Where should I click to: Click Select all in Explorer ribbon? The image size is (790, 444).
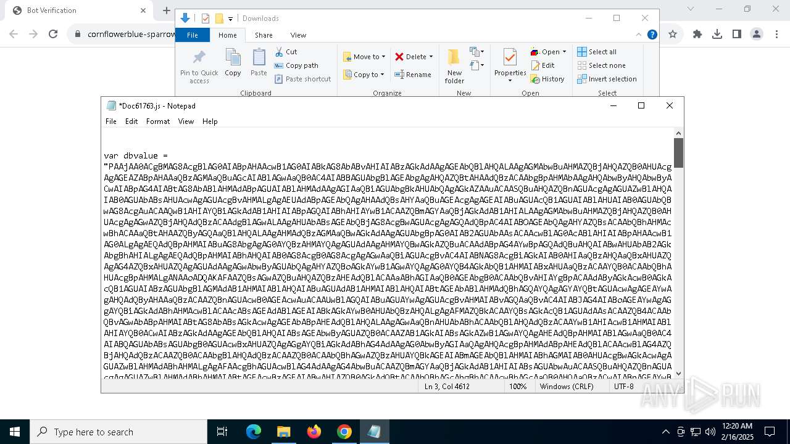coord(597,52)
